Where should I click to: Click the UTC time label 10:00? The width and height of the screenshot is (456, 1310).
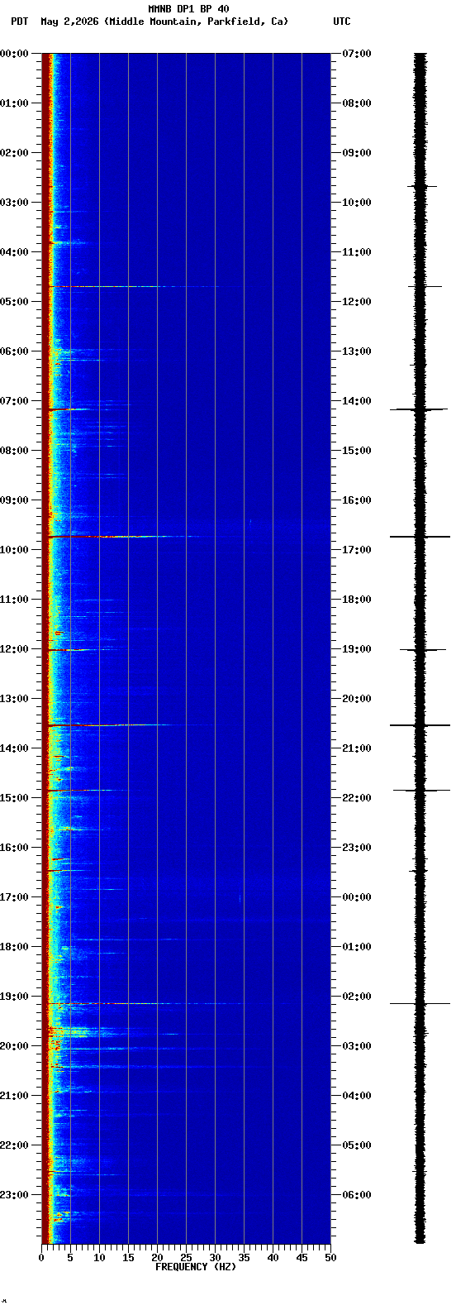coord(357,203)
